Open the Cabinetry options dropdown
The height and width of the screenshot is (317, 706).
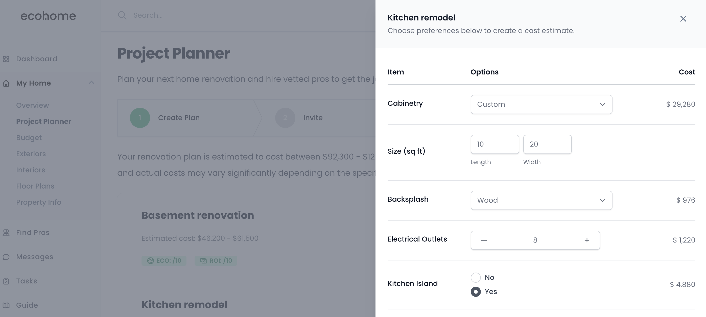coord(541,104)
